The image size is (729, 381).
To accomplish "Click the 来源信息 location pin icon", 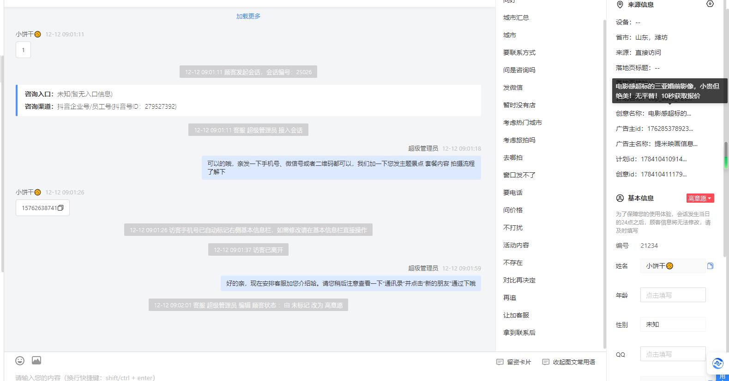I will (620, 5).
